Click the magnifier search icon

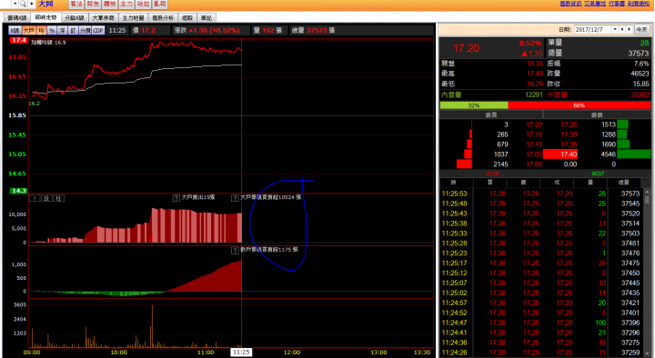tap(23, 4)
